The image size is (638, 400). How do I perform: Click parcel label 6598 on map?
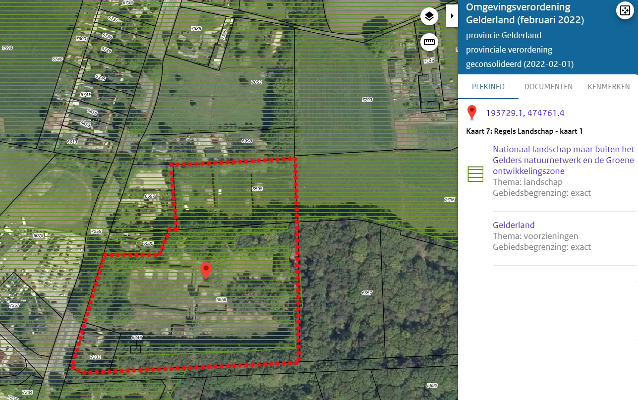[257, 189]
